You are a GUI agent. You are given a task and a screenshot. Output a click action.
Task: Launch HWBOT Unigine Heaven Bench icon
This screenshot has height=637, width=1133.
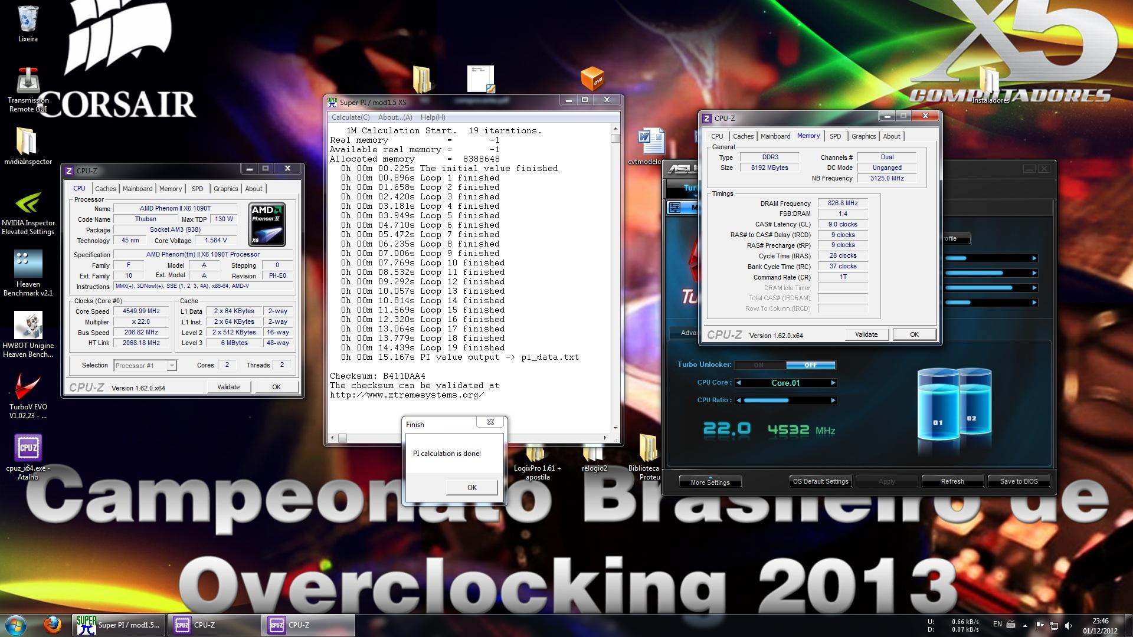click(x=28, y=334)
